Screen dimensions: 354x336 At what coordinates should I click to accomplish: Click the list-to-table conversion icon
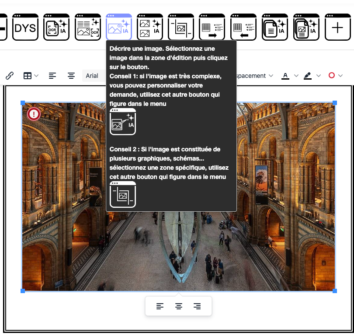[243, 27]
